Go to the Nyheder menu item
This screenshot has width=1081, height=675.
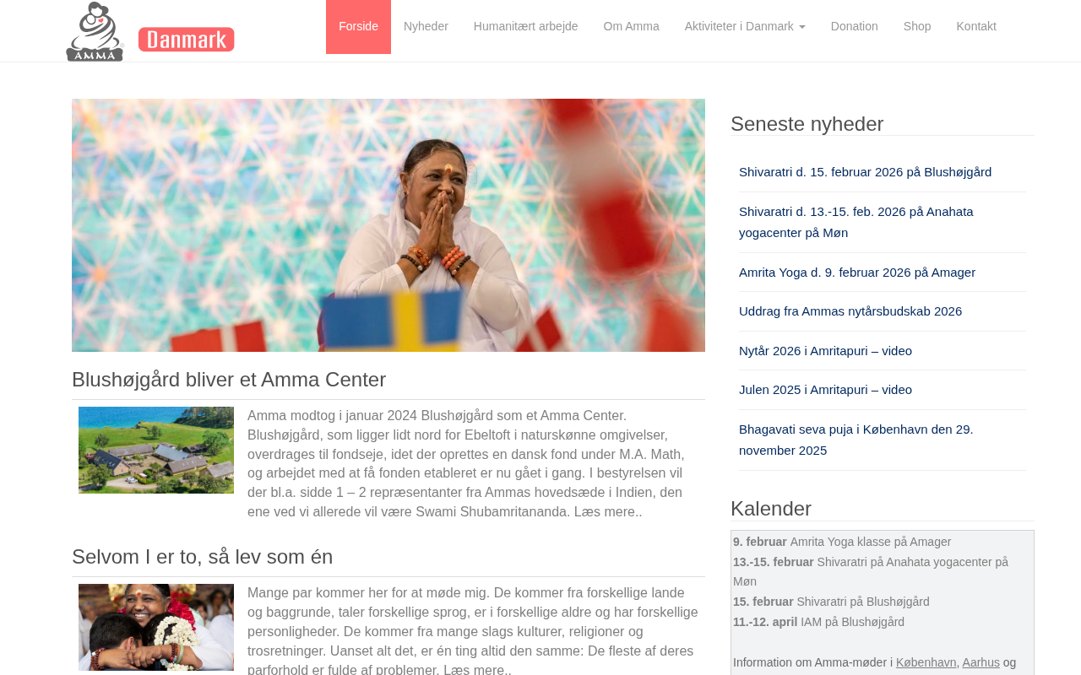coord(426,26)
